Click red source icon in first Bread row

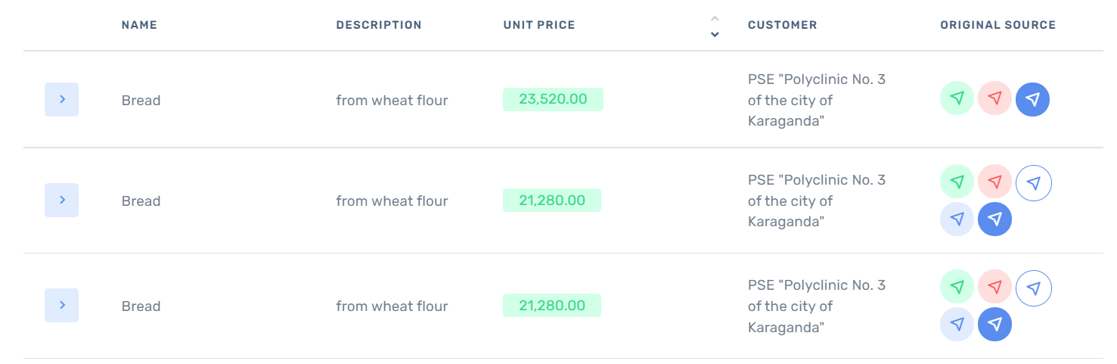[994, 99]
